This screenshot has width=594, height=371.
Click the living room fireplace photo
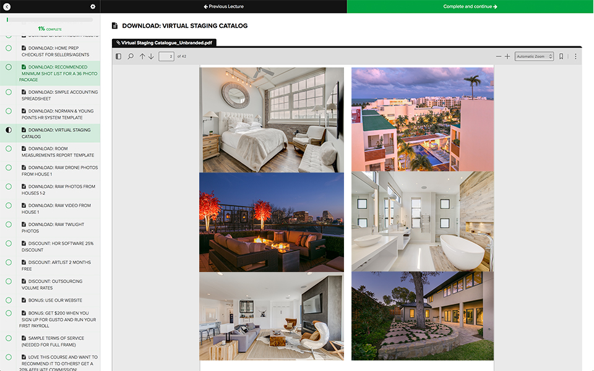272,316
